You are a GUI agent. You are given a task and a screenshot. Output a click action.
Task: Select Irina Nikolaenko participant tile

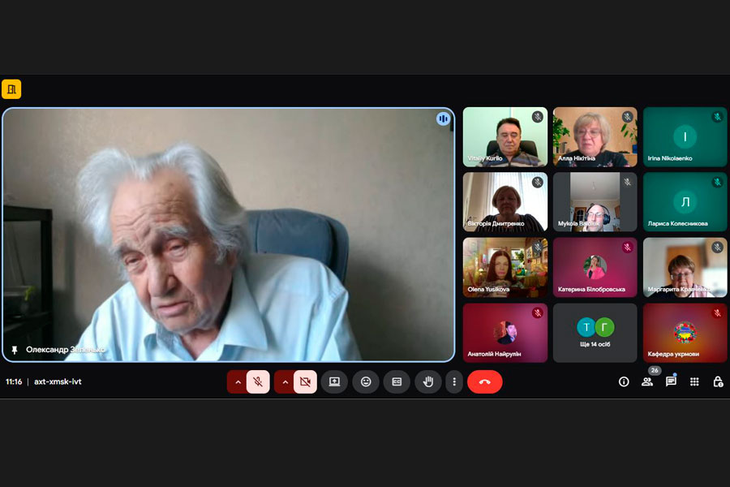click(685, 137)
